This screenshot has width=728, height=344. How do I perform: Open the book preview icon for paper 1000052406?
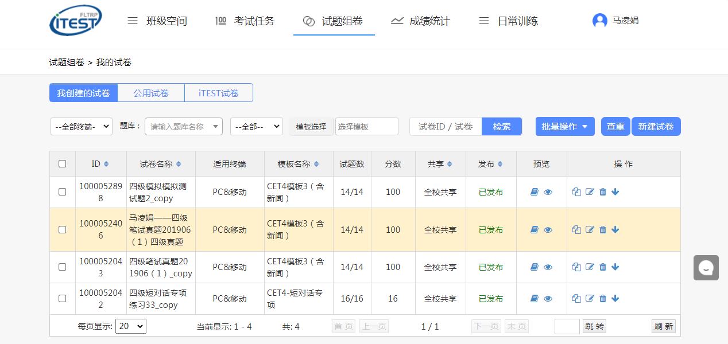point(535,230)
